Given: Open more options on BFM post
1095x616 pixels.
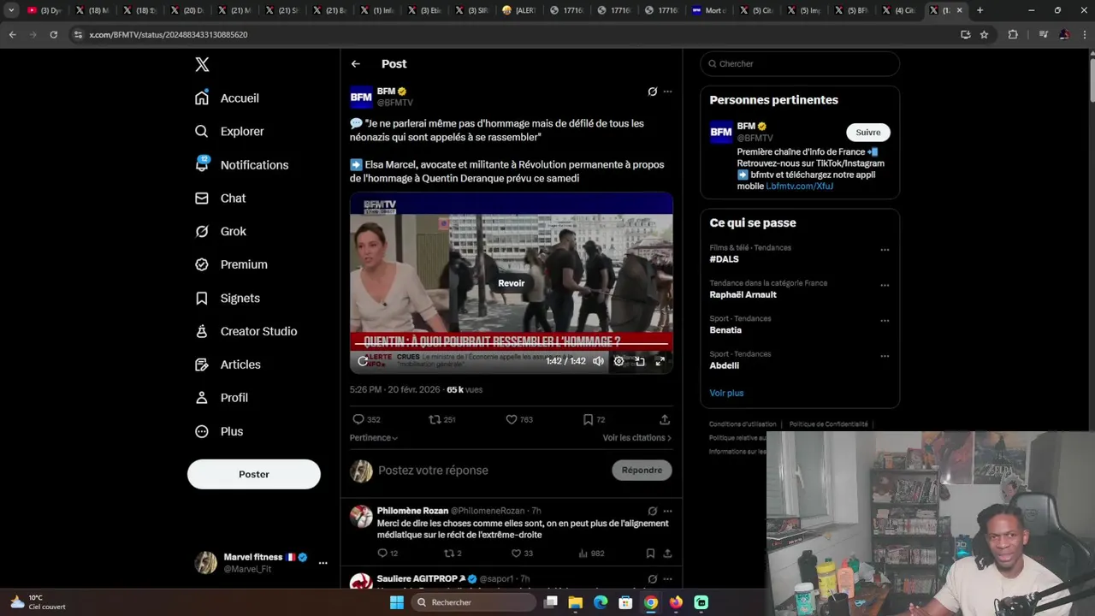Looking at the screenshot, I should [x=667, y=92].
